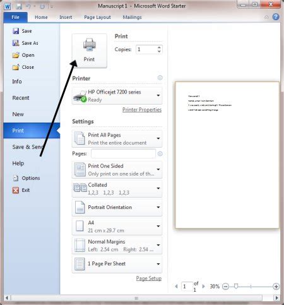This screenshot has width=284, height=305.
Task: Click the Pages range input field
Action: pos(124,153)
